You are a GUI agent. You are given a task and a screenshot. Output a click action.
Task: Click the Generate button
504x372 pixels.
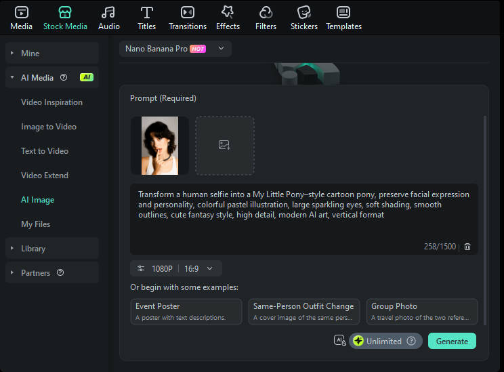coord(452,341)
